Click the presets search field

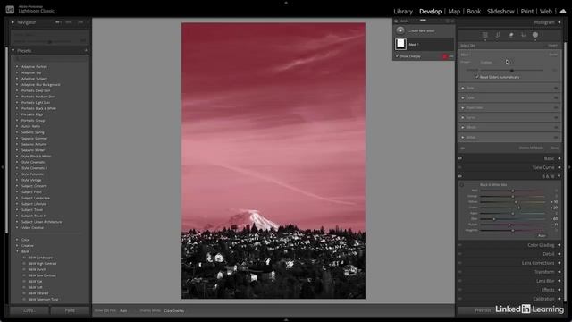point(50,59)
